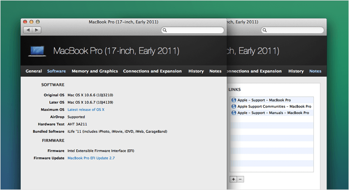Select Apple - Support - MacBook Pro link row
This screenshot has width=349, height=190.
(x=271, y=100)
